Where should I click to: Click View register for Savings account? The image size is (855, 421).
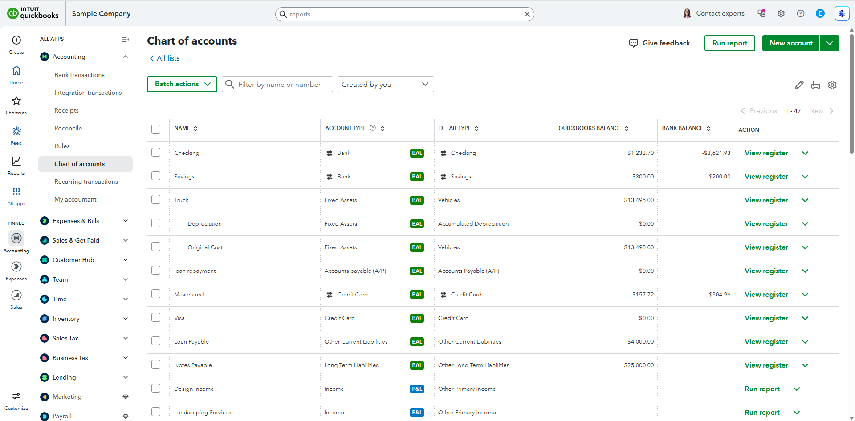coord(766,177)
